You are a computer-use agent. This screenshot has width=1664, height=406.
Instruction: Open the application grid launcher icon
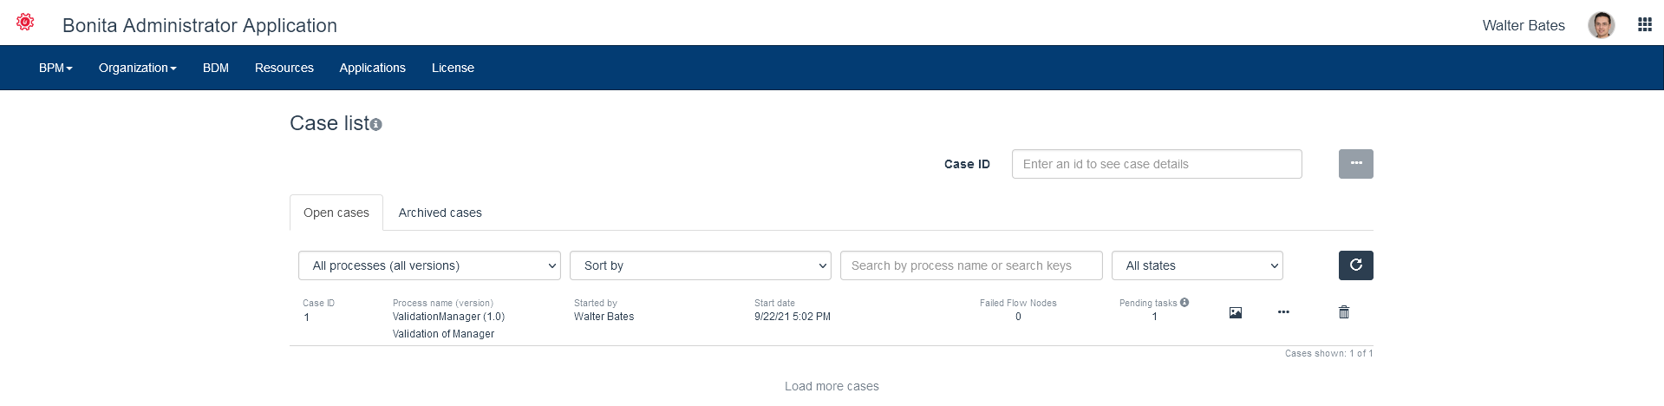[1644, 24]
